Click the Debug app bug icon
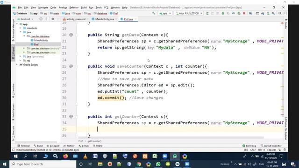The height and width of the screenshot is (168, 299). click(223, 14)
